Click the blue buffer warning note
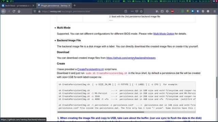 [x=129, y=118]
